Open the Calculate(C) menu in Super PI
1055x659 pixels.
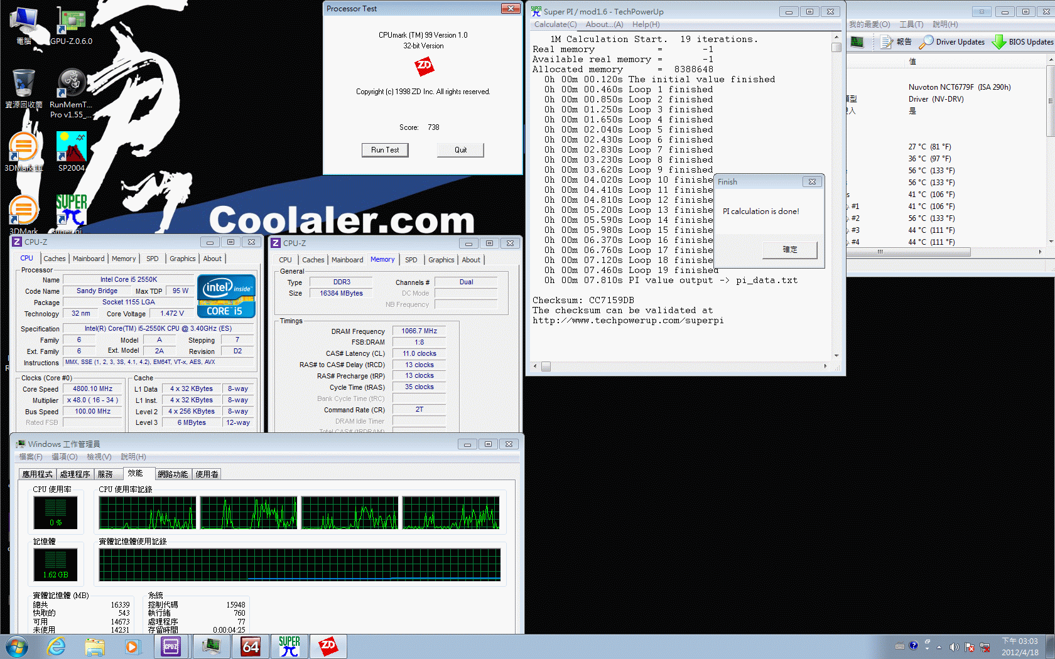[x=555, y=24]
